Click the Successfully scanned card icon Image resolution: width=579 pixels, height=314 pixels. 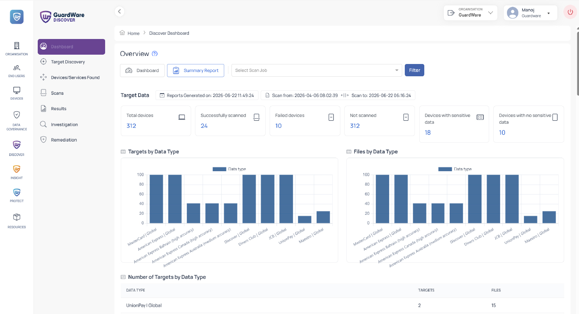[x=256, y=117]
